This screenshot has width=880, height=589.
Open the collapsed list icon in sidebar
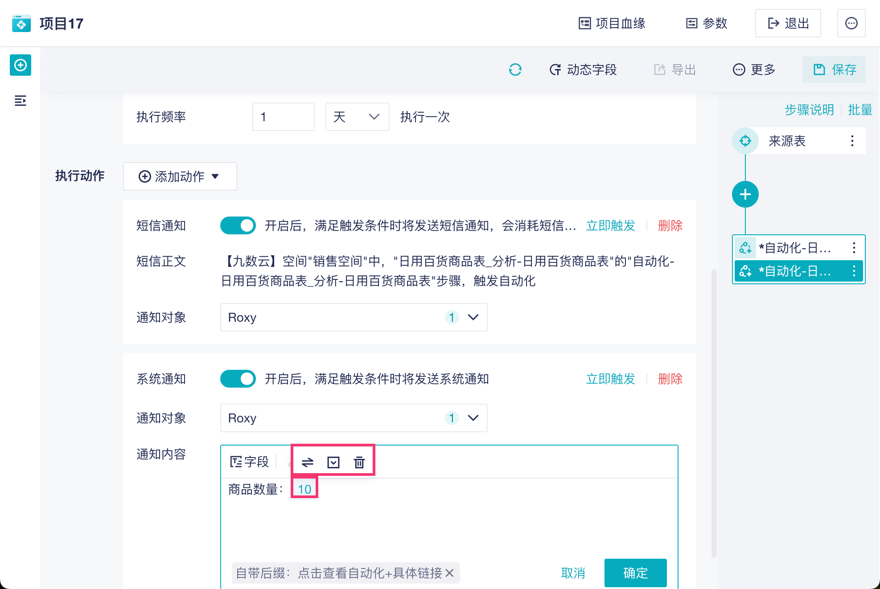pos(21,101)
